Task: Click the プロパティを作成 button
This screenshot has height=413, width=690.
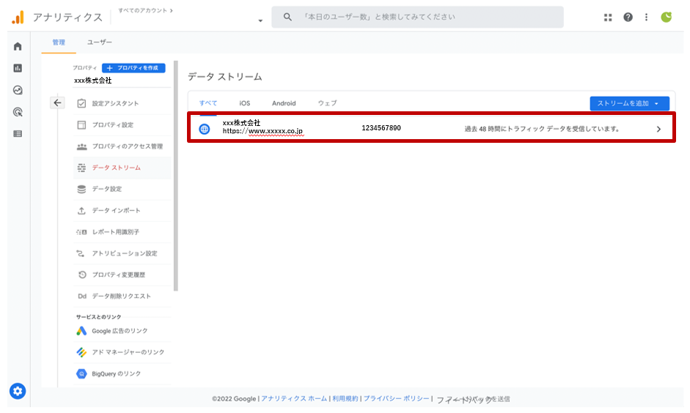Action: point(133,68)
